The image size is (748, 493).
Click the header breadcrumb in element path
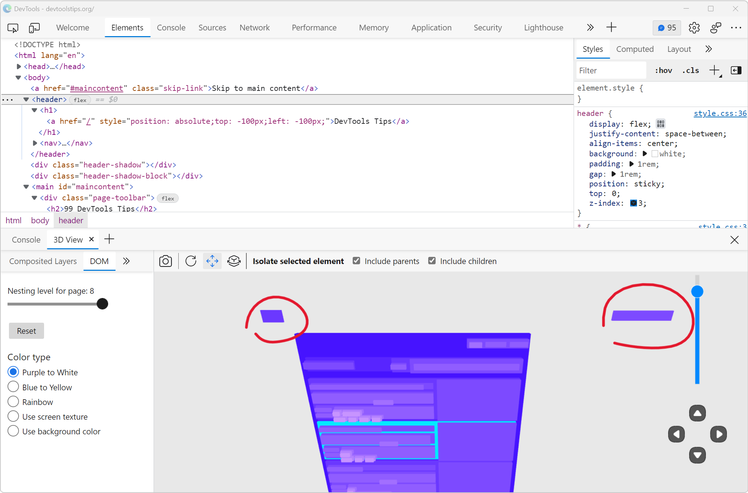click(71, 220)
